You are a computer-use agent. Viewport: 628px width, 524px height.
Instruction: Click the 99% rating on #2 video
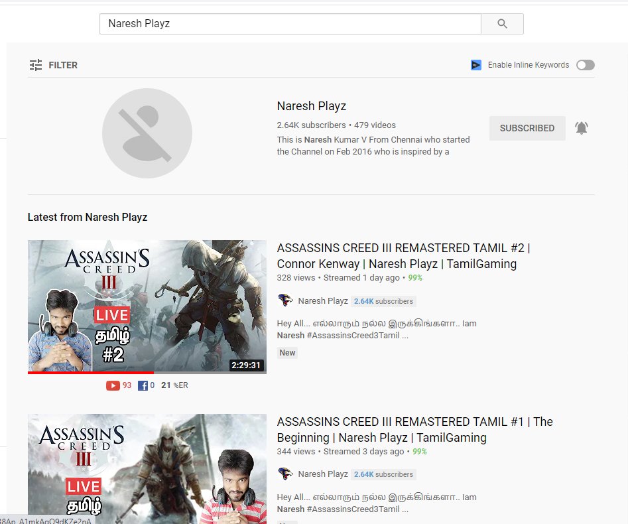coord(415,278)
